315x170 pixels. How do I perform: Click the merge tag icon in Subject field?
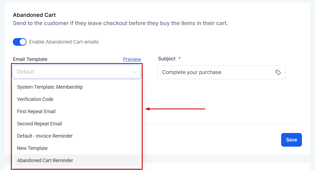(x=278, y=72)
